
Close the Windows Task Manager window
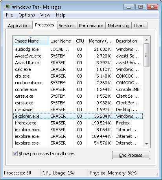(153, 7)
